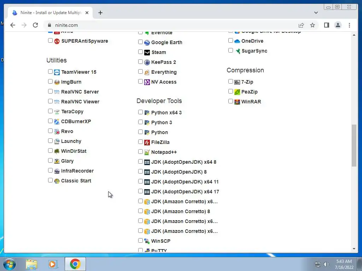
Task: Check the TeamViewer 15 checkbox
Action: [50, 71]
